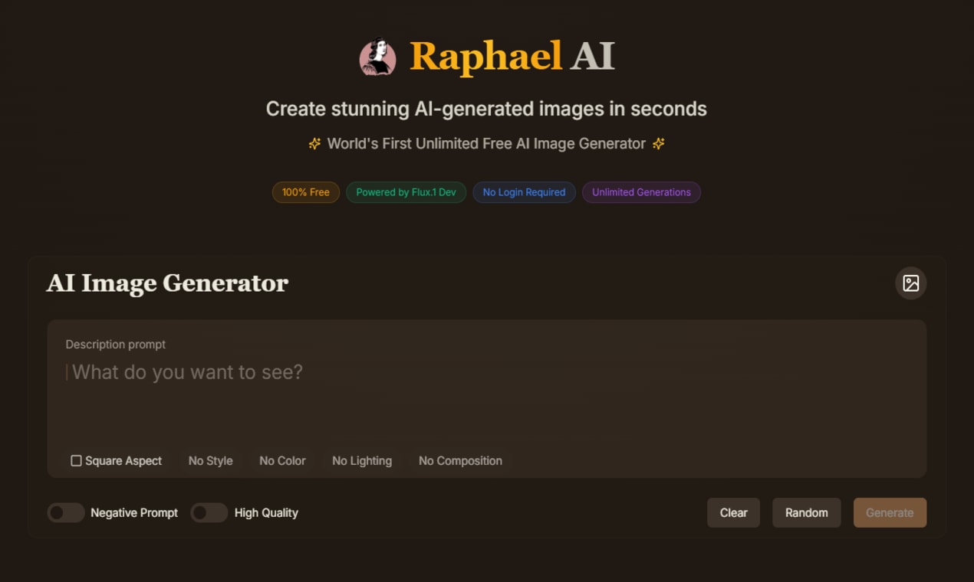Open the No Composition selector
The height and width of the screenshot is (582, 974).
(x=460, y=461)
